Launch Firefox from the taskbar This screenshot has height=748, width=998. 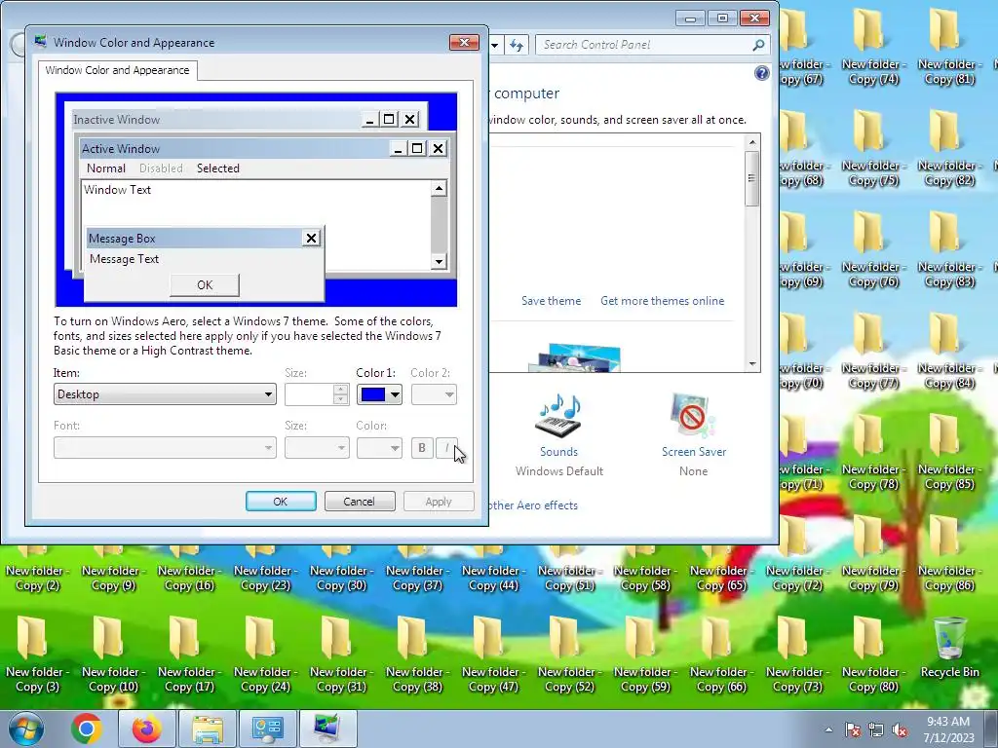click(146, 729)
